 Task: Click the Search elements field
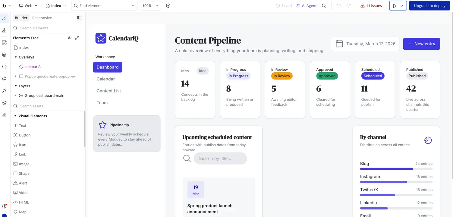48,28
